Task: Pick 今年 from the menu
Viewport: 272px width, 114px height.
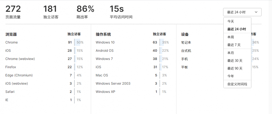Action: (x=231, y=76)
